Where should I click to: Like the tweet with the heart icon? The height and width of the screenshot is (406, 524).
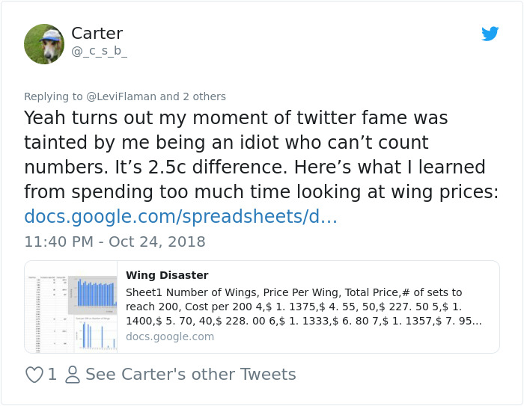point(34,374)
